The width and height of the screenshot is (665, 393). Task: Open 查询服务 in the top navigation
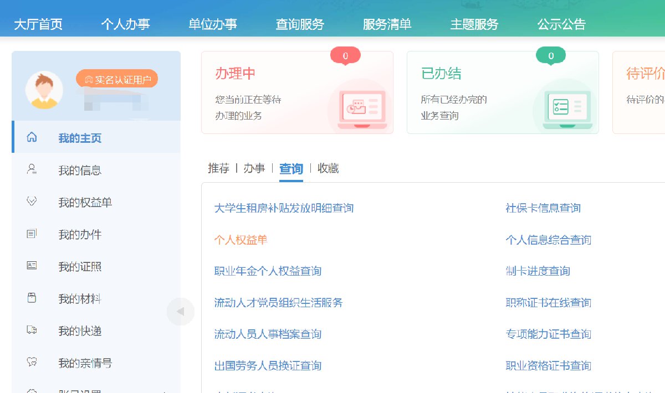click(300, 24)
